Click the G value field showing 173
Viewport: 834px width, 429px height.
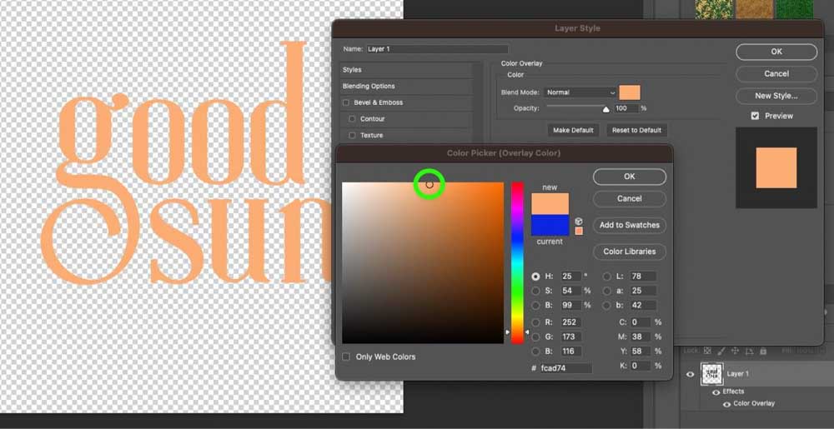click(571, 337)
